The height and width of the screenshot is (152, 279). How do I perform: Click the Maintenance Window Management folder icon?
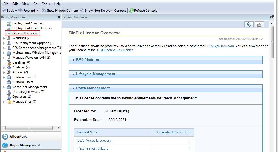[x=9, y=53]
